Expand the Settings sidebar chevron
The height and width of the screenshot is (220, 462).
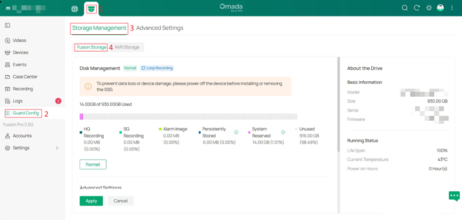click(x=57, y=148)
